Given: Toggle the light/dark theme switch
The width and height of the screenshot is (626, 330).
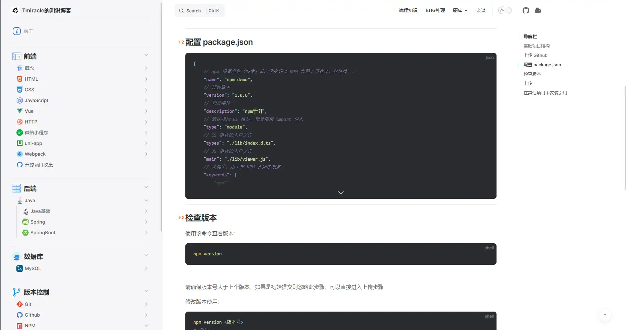Looking at the screenshot, I should [505, 10].
